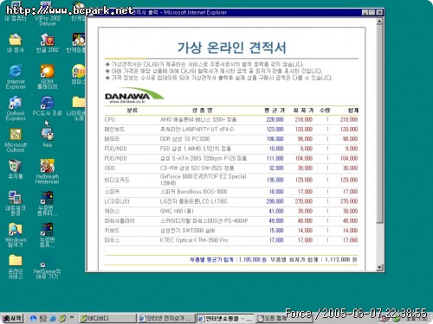Click the DANAWA logo in the estimate
This screenshot has width=433, height=324.
tap(134, 95)
